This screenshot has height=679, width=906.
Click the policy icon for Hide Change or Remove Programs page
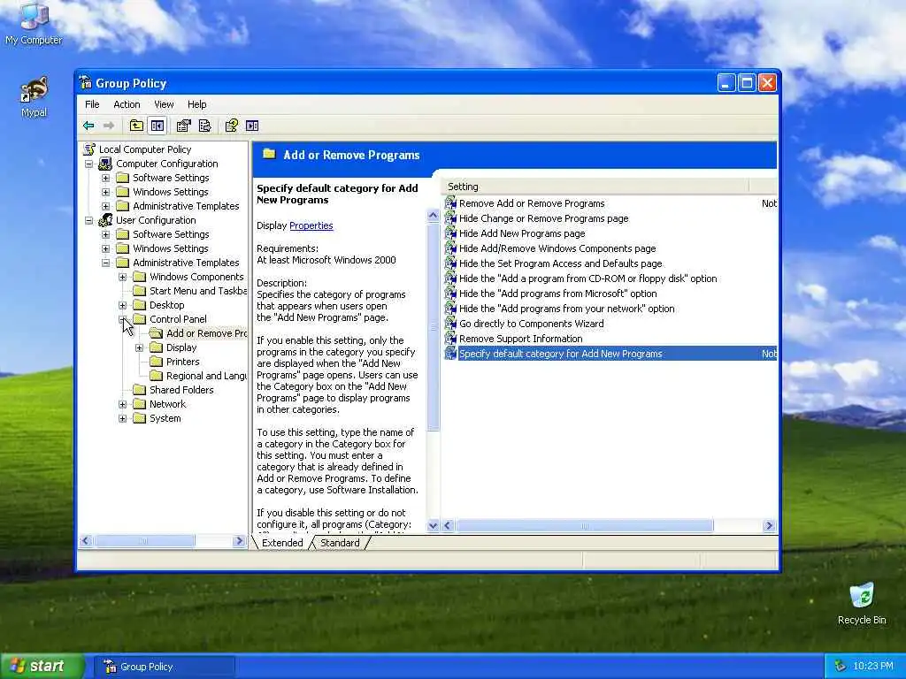click(450, 218)
